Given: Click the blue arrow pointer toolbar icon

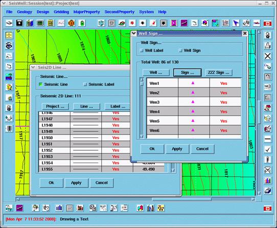Looking at the screenshot, I should [236, 23].
